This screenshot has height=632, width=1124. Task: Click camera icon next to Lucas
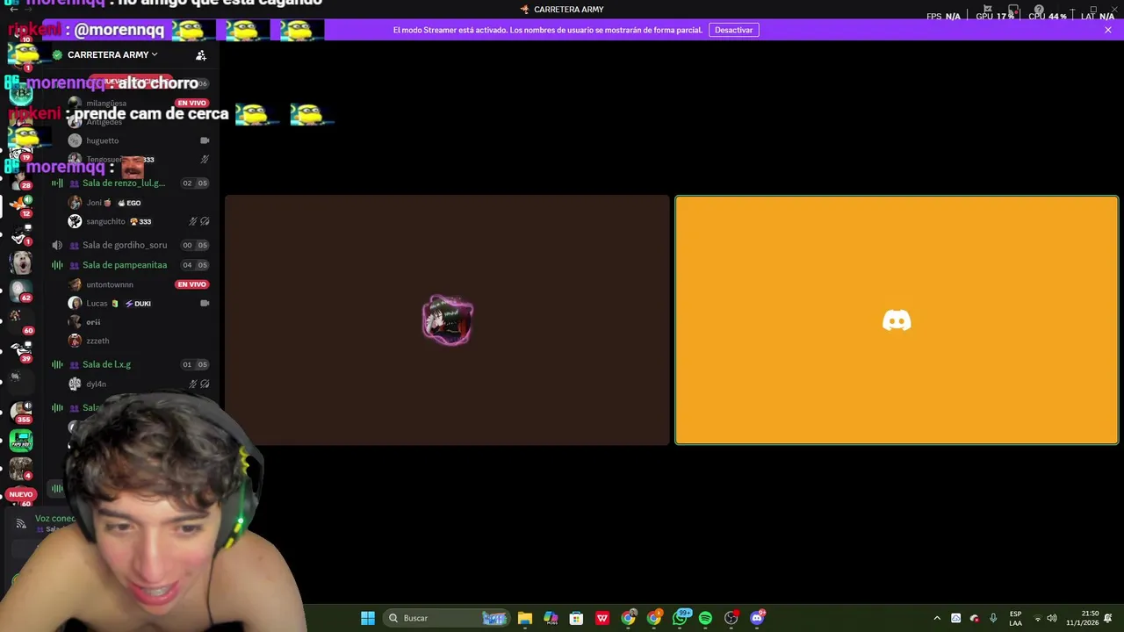pos(205,304)
